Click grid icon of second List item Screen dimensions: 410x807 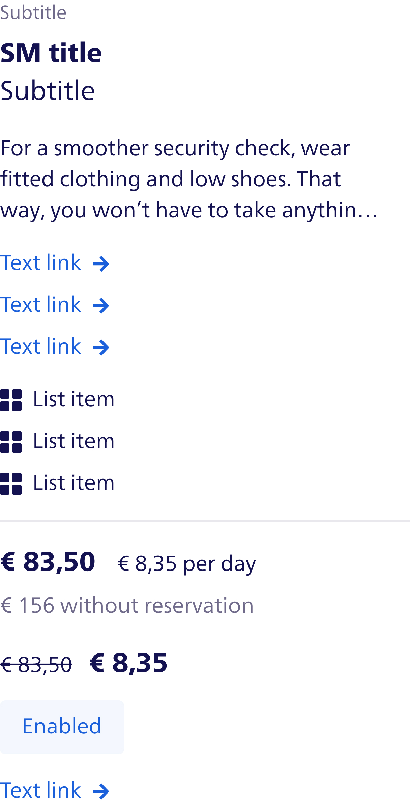11,442
